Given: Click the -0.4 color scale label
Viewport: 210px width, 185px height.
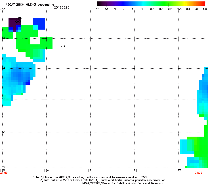Looking at the screenshot, I should point(178,9).
